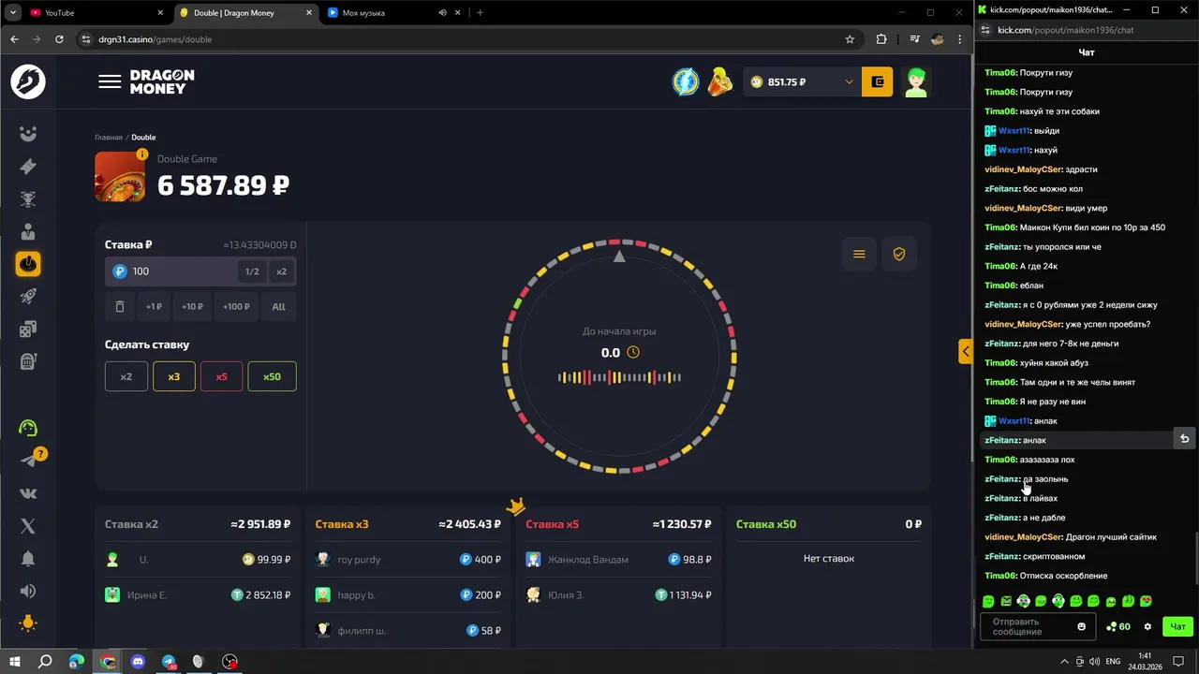Add +1 ₽ to the bet
1199x674 pixels.
154,306
